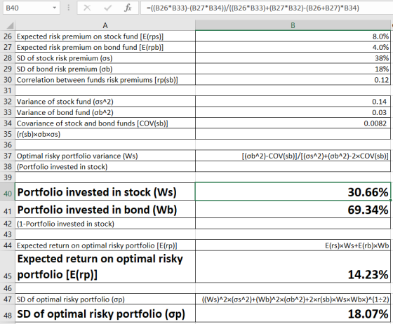Click bold cell 'Expected return on optimal risky portfolio [E(rp)]'
Screen dimensions: 393x324
point(105,267)
